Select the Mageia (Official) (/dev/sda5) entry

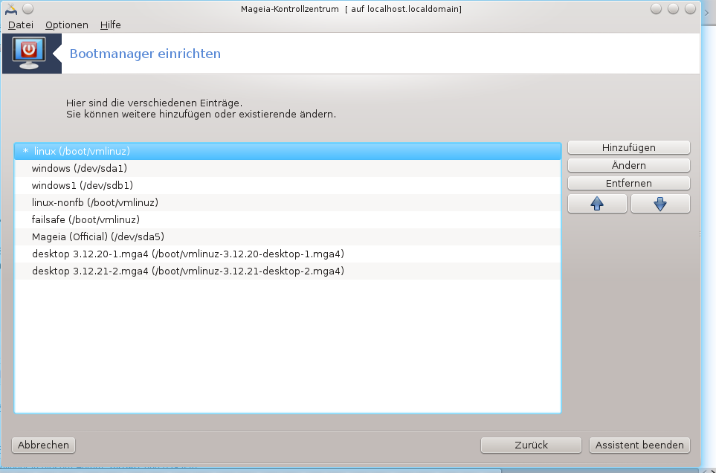tap(288, 237)
